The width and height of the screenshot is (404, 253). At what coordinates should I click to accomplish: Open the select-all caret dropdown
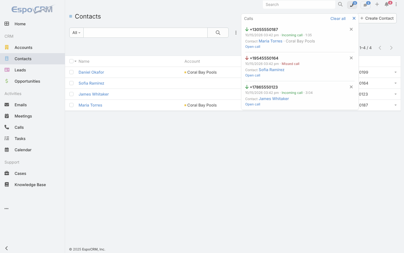pyautogui.click(x=75, y=61)
